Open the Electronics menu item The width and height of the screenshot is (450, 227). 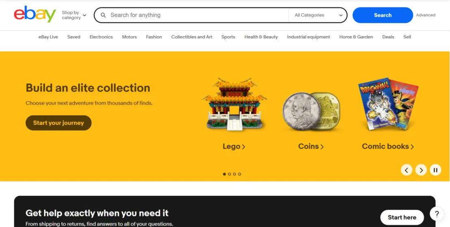101,37
